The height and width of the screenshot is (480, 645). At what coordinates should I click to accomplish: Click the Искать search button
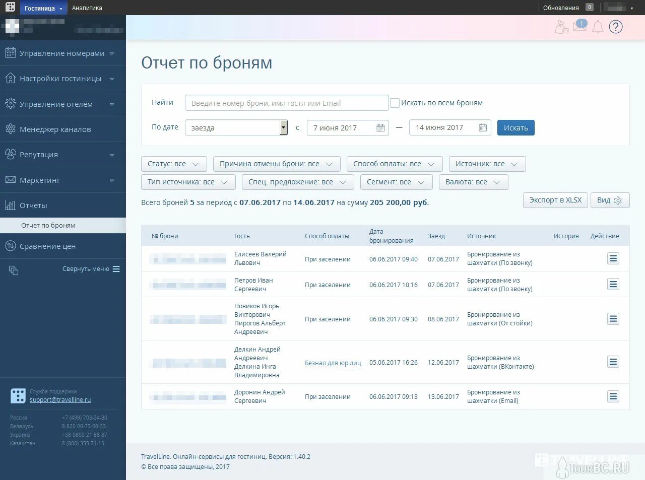[516, 127]
